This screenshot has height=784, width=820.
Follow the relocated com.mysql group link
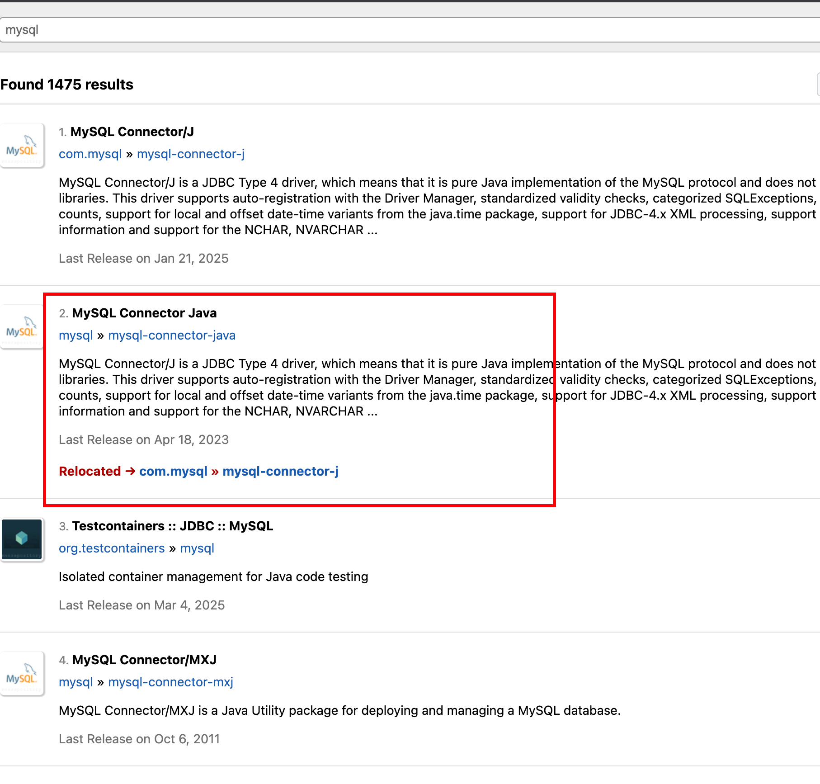(173, 471)
